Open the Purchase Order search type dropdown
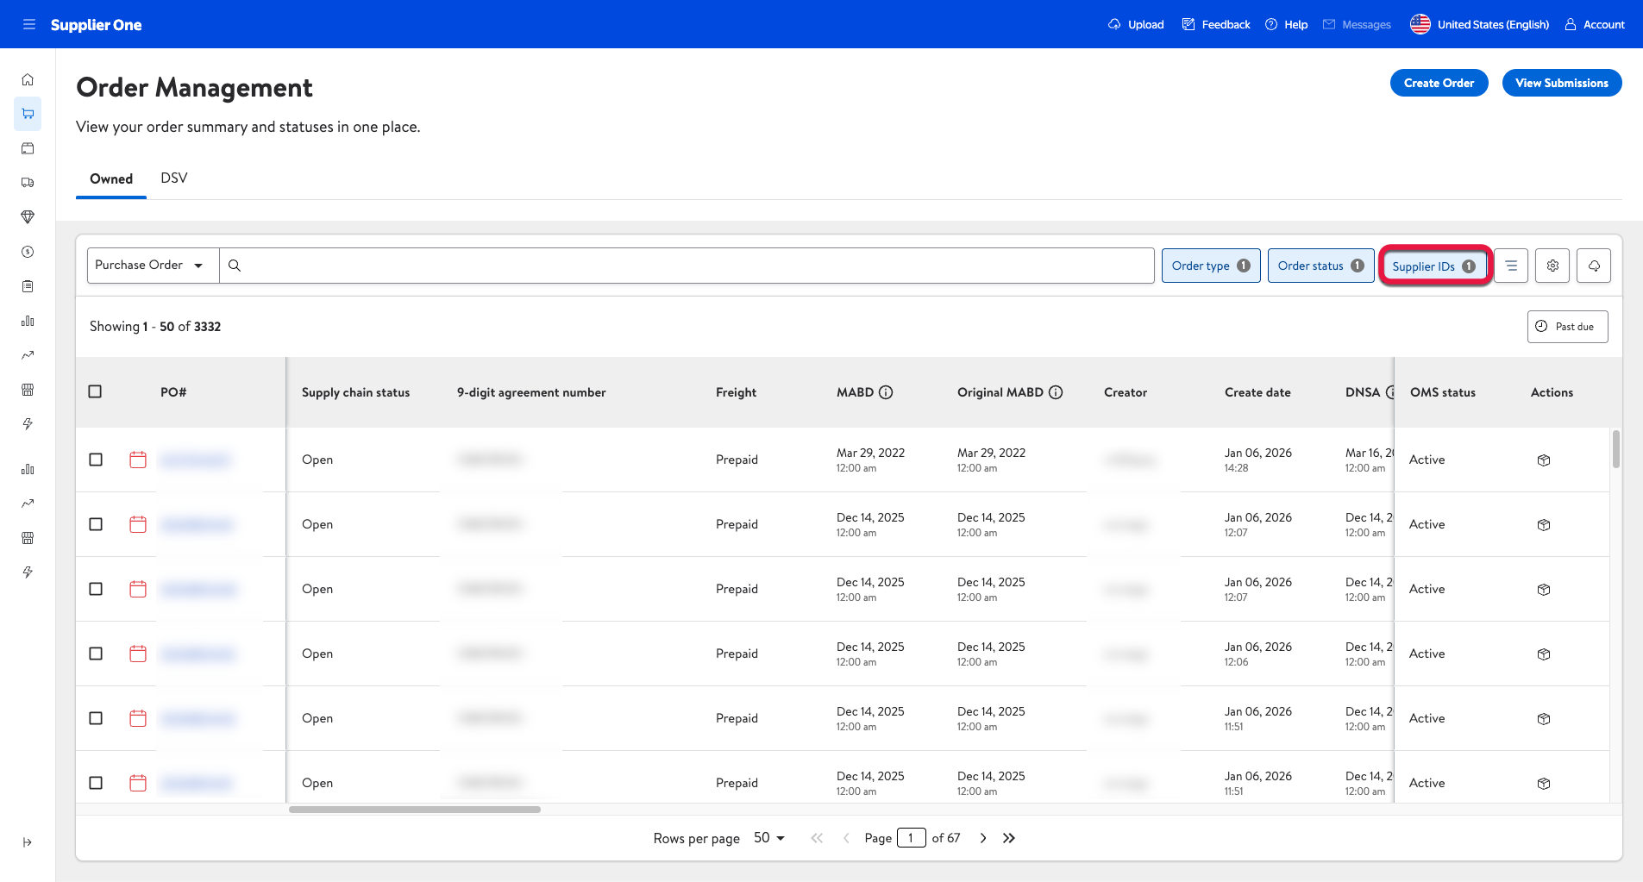 pos(153,266)
